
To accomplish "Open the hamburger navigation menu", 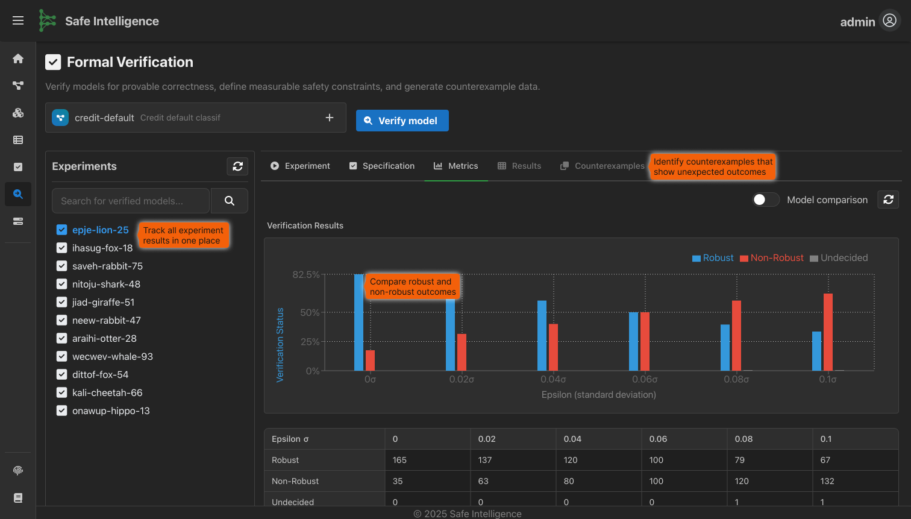I will (x=18, y=20).
